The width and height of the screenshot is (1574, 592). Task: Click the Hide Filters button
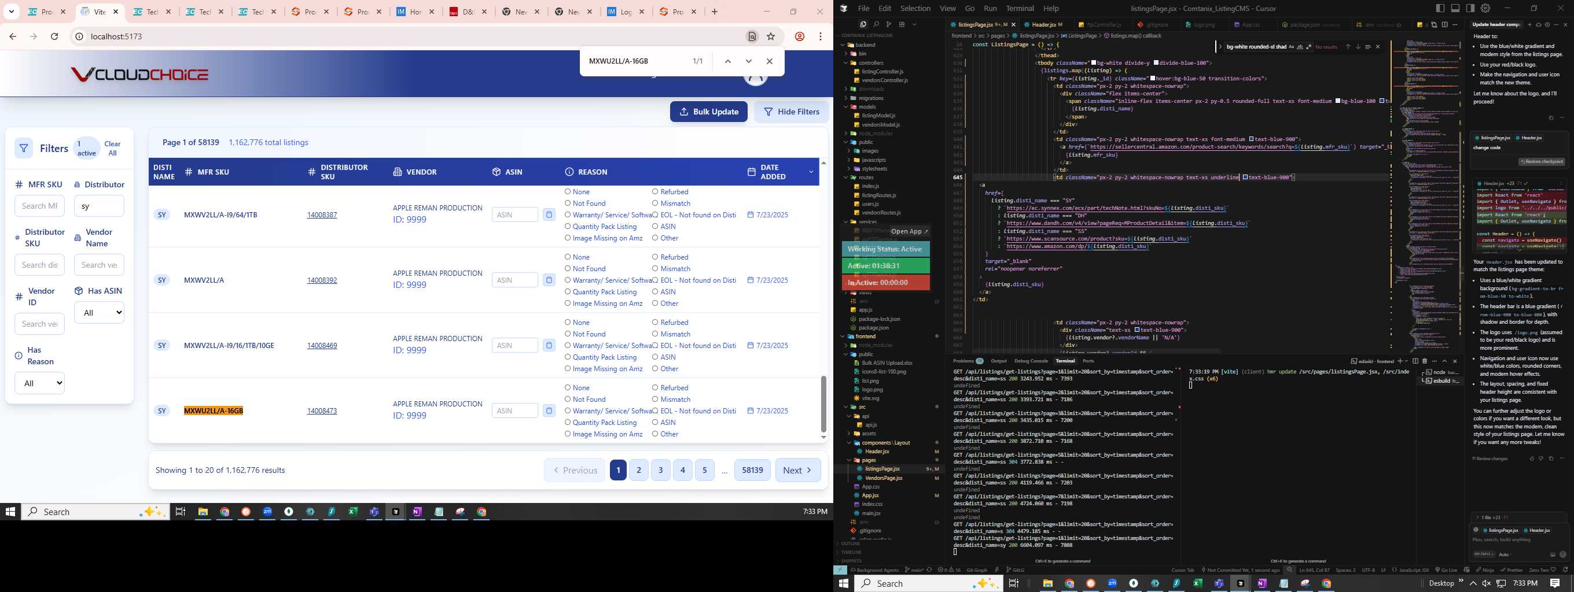pyautogui.click(x=791, y=112)
